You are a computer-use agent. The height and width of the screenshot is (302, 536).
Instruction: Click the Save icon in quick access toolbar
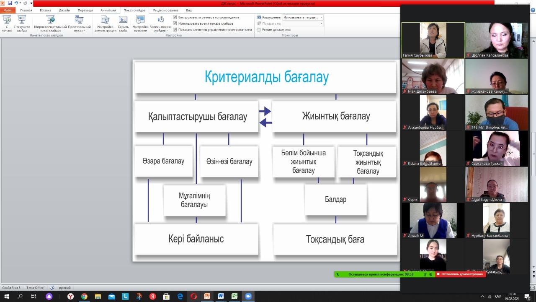click(10, 3)
